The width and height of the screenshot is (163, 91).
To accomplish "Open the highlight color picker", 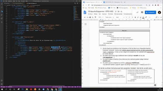I will [146, 17].
